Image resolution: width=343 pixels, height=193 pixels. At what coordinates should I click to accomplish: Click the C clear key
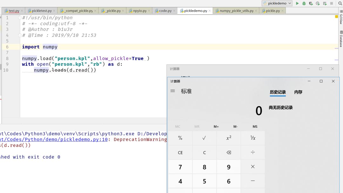[x=204, y=152]
